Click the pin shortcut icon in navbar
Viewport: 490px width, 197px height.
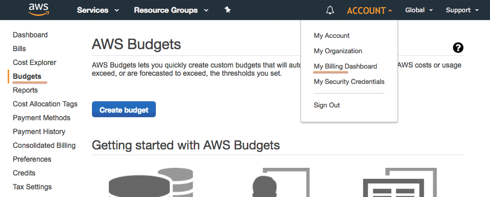pos(228,10)
